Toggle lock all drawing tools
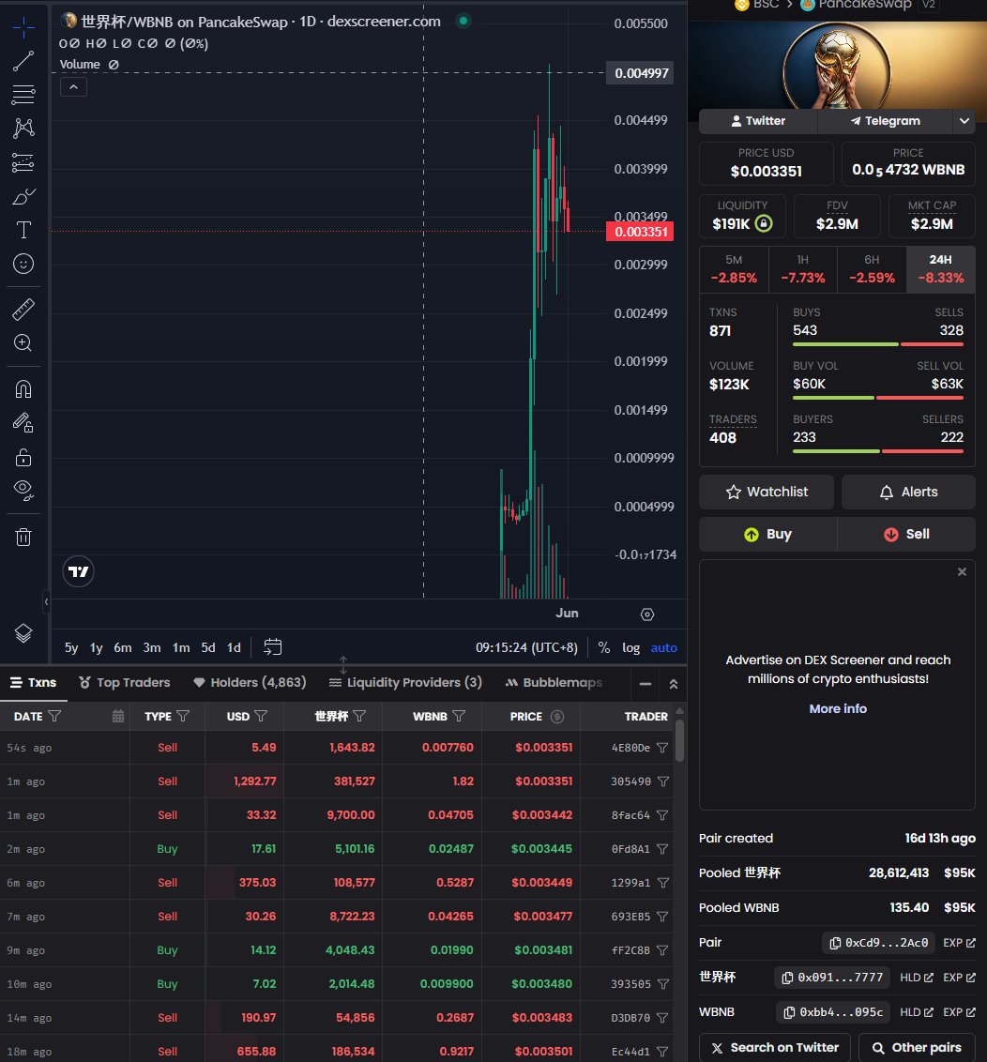Screen dimensions: 987x1062 tap(23, 457)
